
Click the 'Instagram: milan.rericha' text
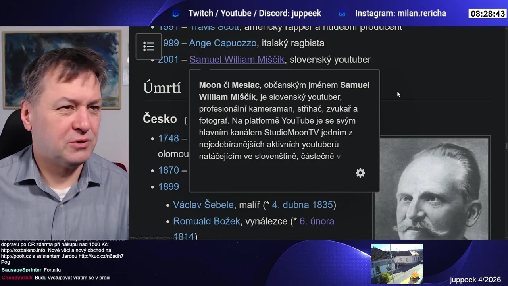tap(400, 14)
